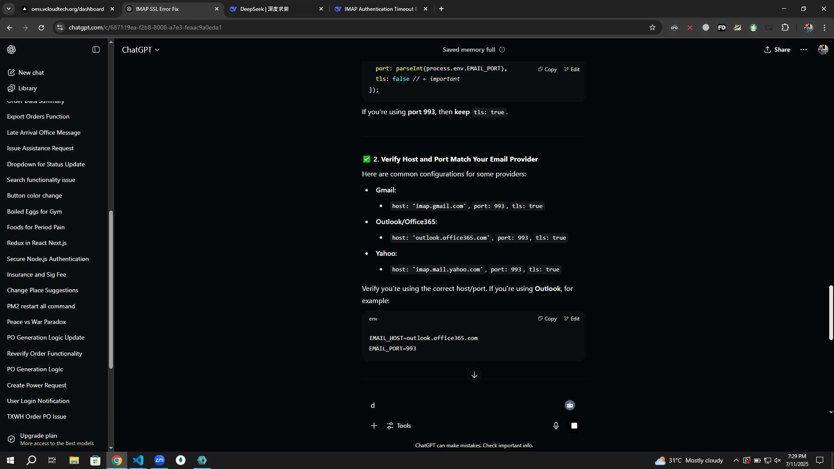This screenshot has height=469, width=834.
Task: Open the weather widget showing 31°C
Action: (x=689, y=460)
